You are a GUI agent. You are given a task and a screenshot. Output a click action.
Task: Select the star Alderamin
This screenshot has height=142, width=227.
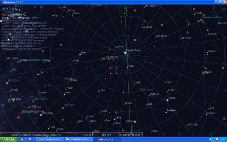(41, 115)
